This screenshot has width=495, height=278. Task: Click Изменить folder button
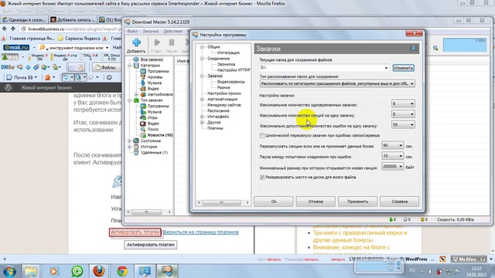pos(404,68)
